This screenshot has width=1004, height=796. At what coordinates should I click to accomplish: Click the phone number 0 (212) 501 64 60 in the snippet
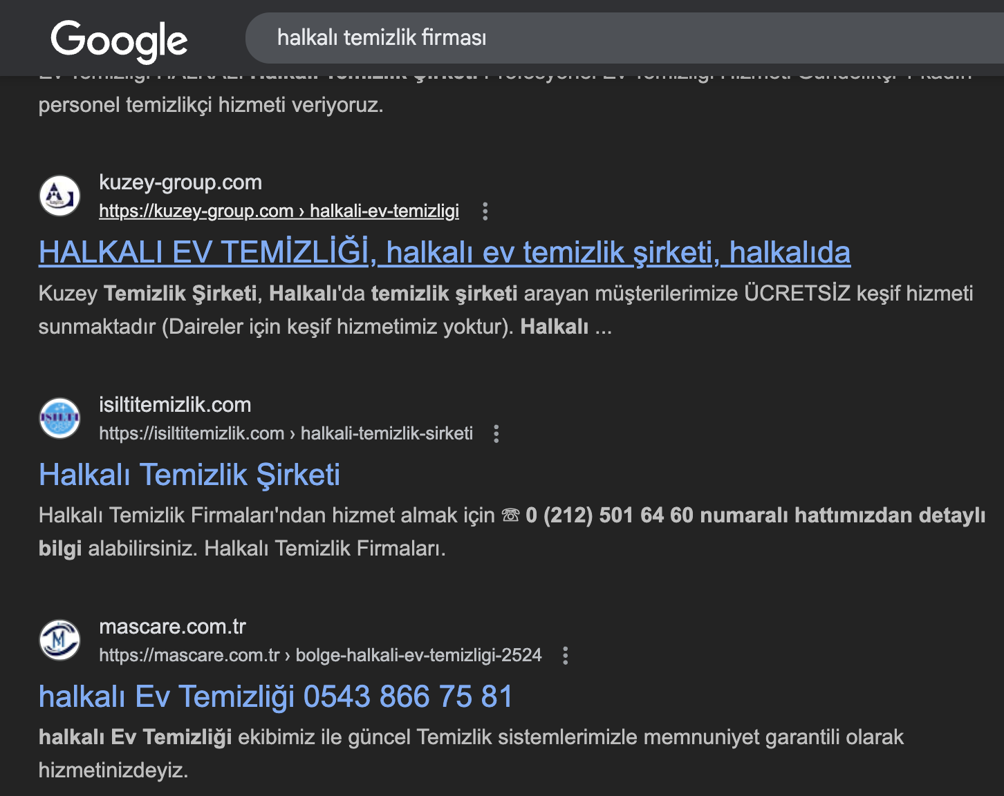click(609, 515)
